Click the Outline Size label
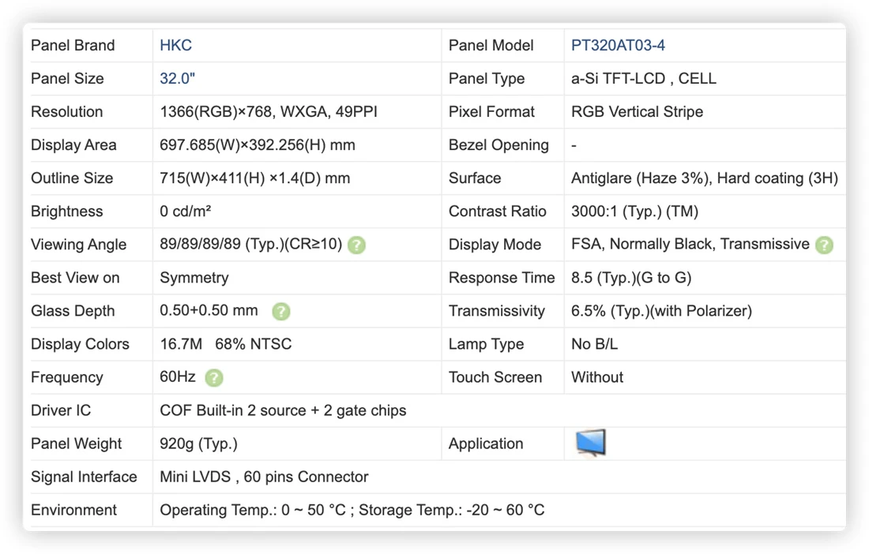Screen dimensions: 869x554 [x=71, y=178]
